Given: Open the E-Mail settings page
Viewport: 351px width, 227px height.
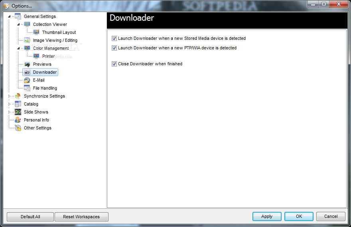Looking at the screenshot, I should tap(39, 80).
